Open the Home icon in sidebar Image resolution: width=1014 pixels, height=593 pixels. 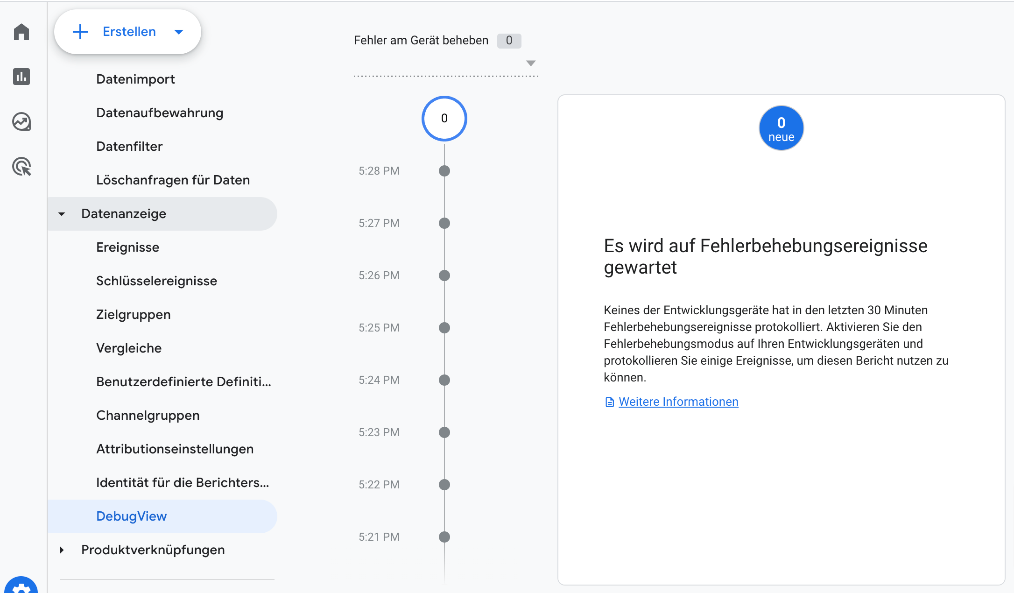coord(21,32)
